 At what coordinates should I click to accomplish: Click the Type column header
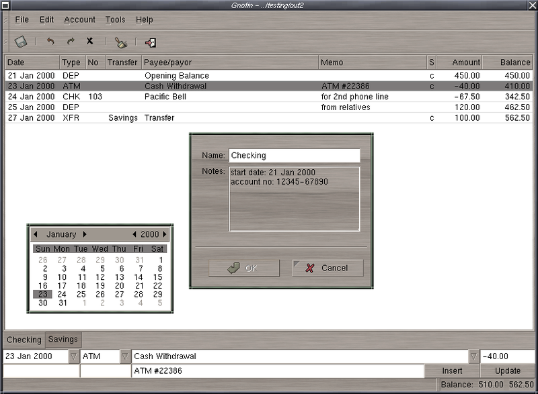(x=73, y=62)
